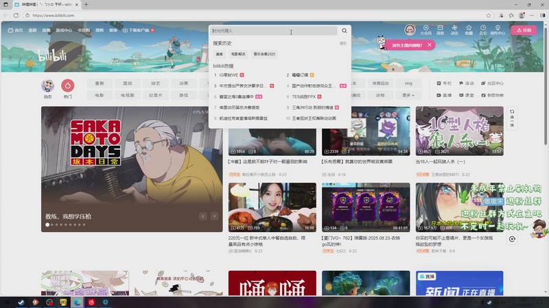549x308 pixels.
Task: Go to 直播 in top navigation
Action: tap(46, 30)
